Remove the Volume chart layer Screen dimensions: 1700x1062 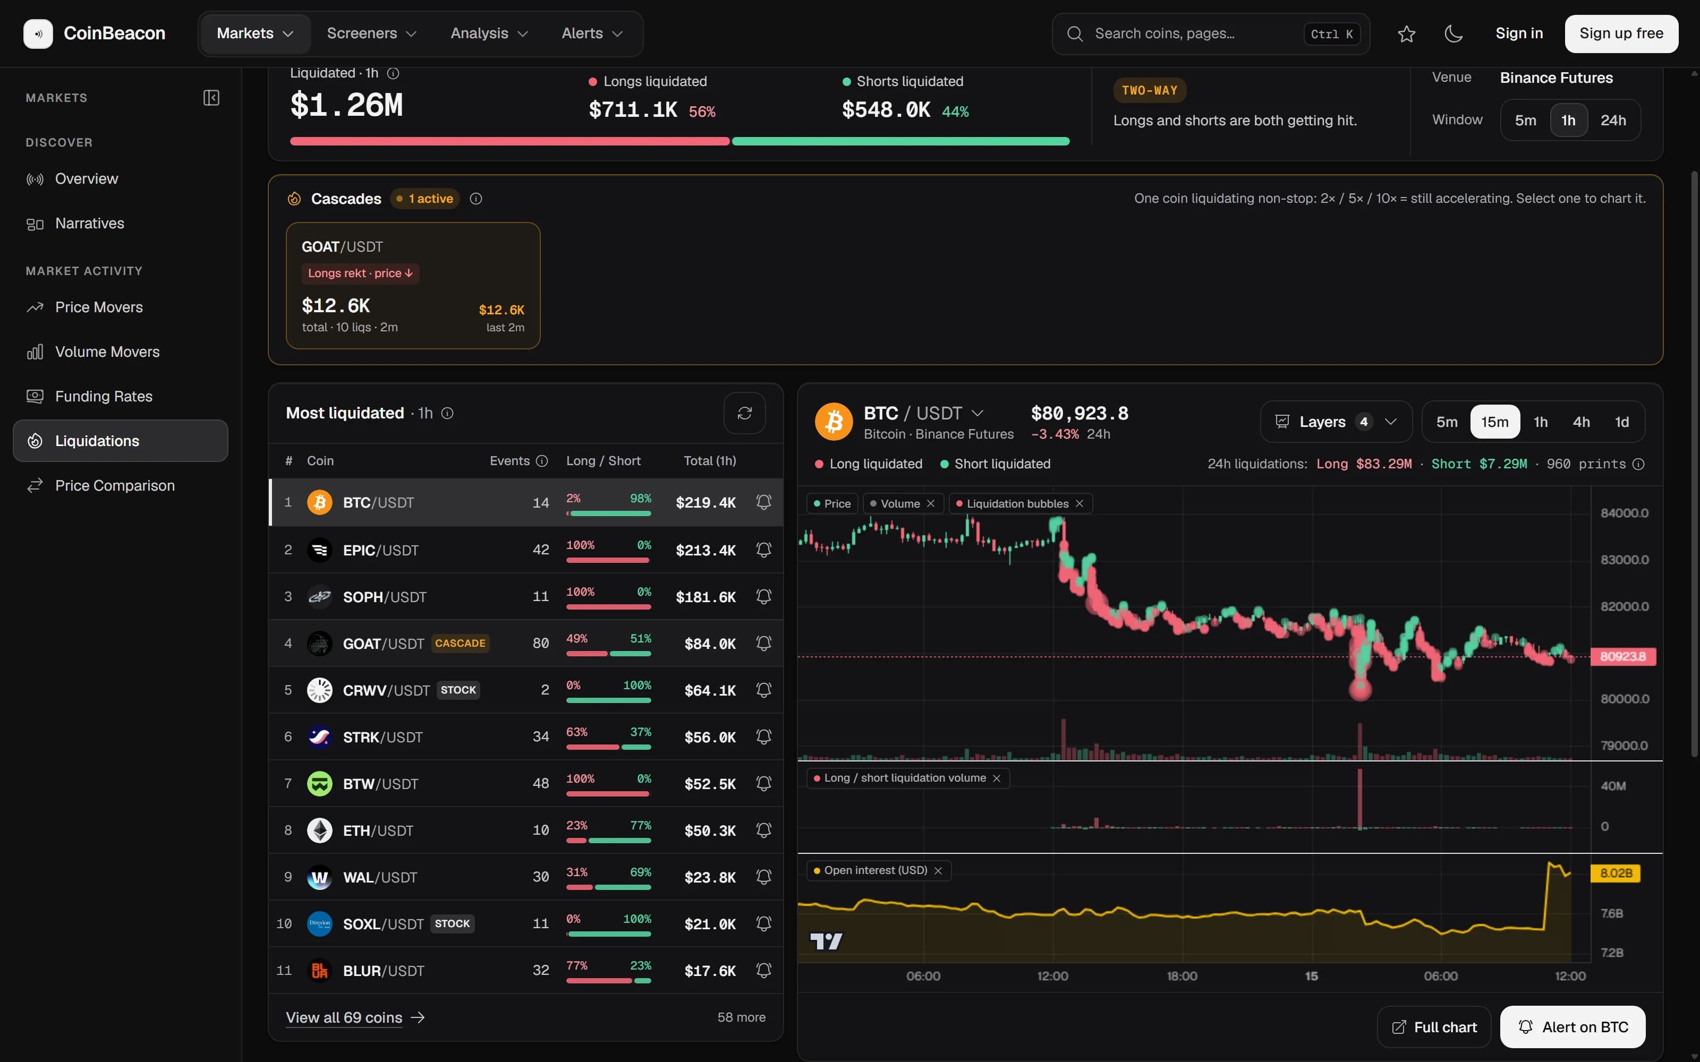pos(931,503)
